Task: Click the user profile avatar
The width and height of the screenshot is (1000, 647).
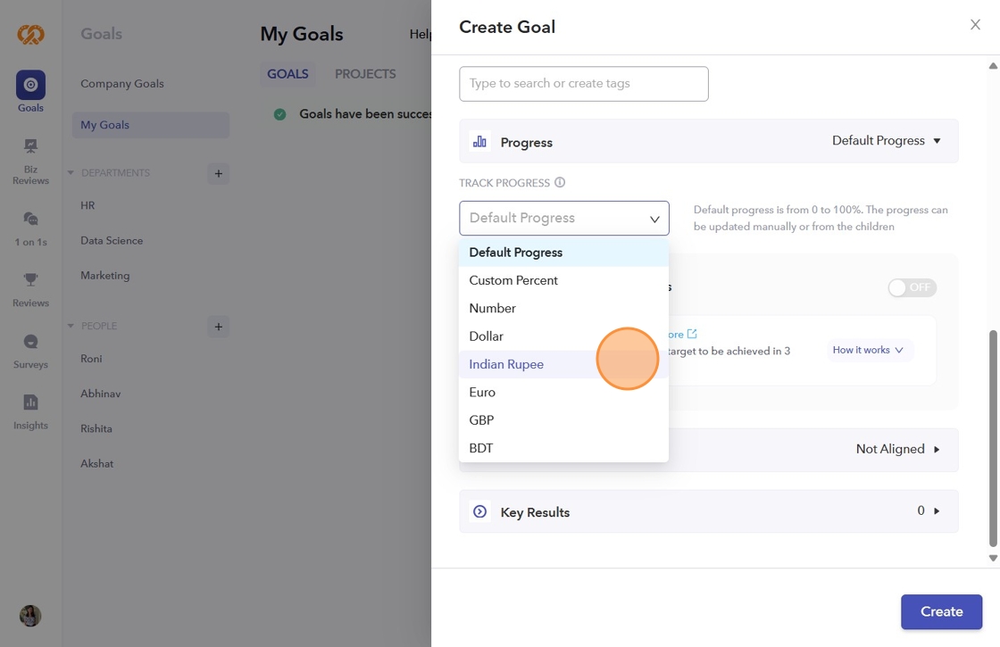Action: point(30,616)
